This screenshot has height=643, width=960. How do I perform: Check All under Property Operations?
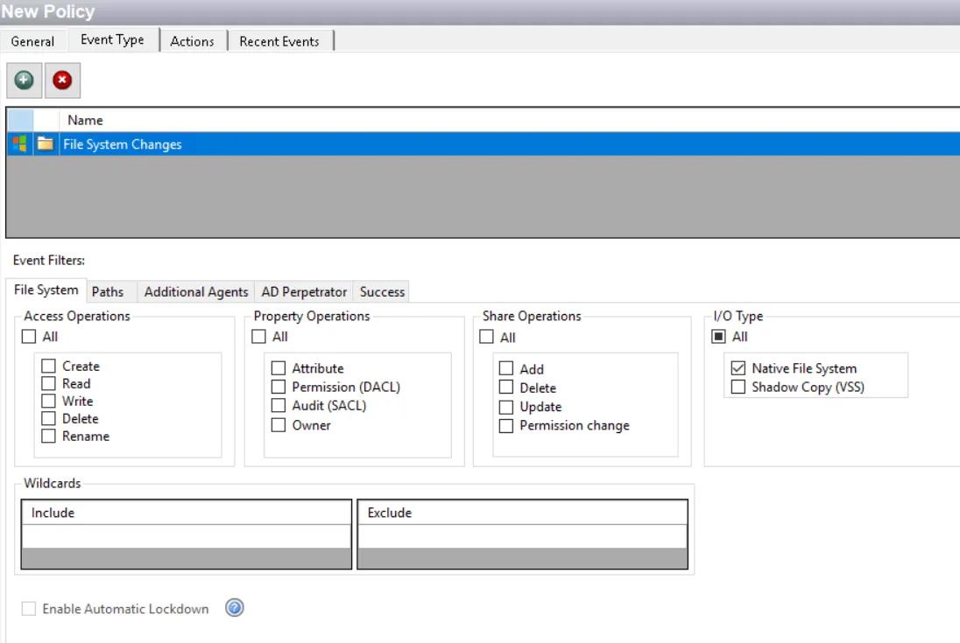(x=259, y=337)
